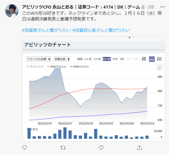Screen dimensions: 169x156
Task: Select the area chart type icon
Action: 152,59
